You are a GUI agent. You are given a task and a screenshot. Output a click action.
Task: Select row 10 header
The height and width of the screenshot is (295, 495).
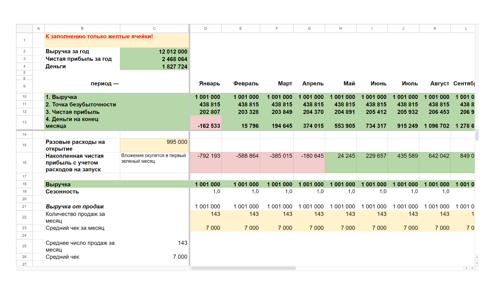24,97
